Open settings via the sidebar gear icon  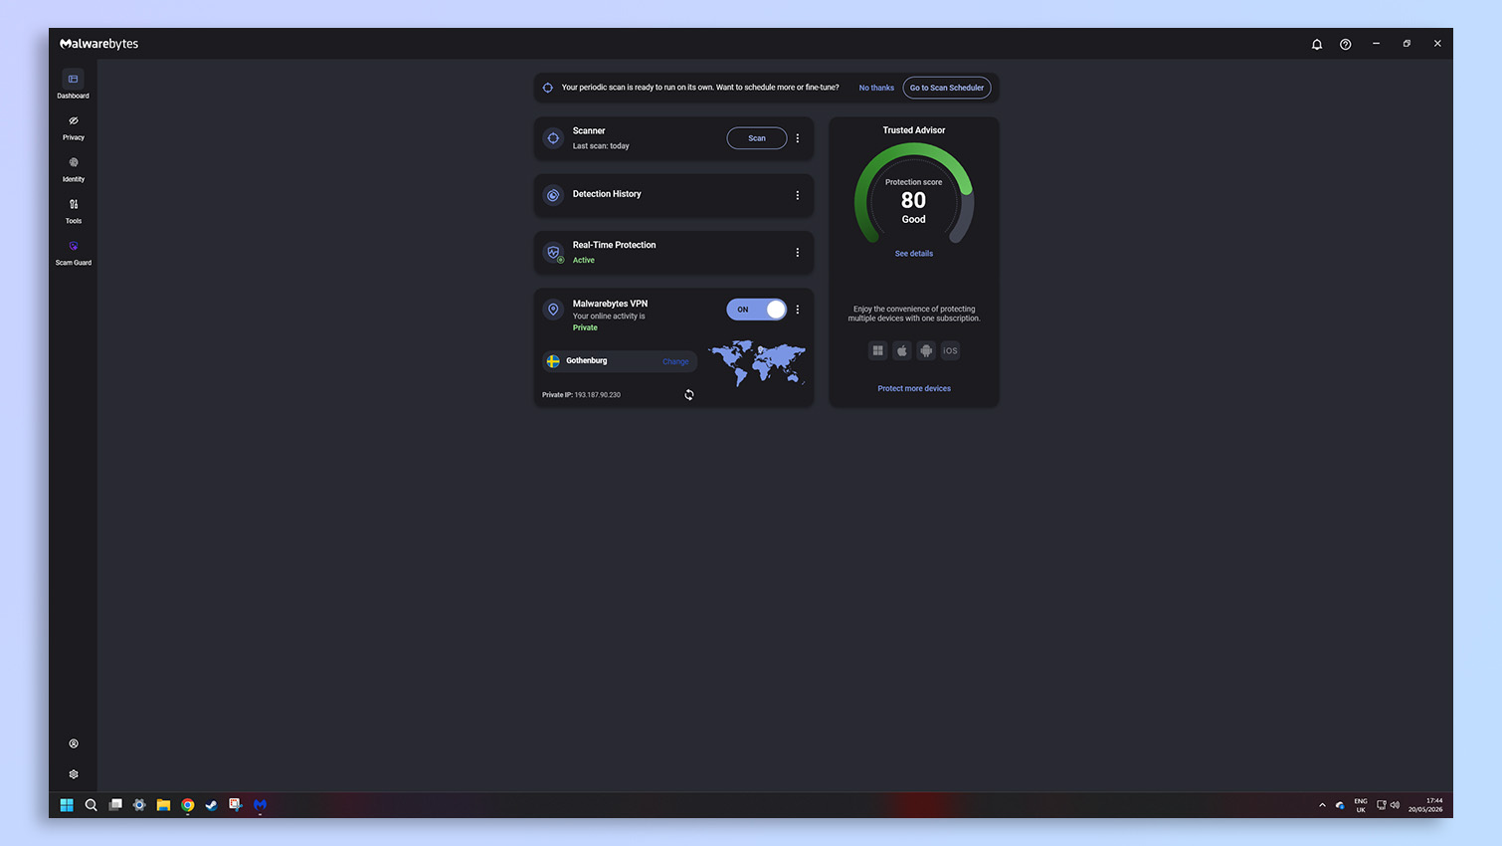pos(74,774)
